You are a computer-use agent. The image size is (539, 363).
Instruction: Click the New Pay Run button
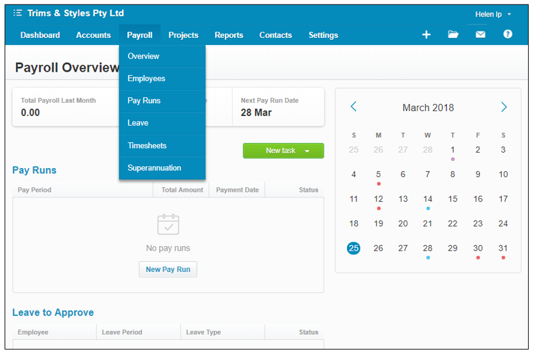168,269
